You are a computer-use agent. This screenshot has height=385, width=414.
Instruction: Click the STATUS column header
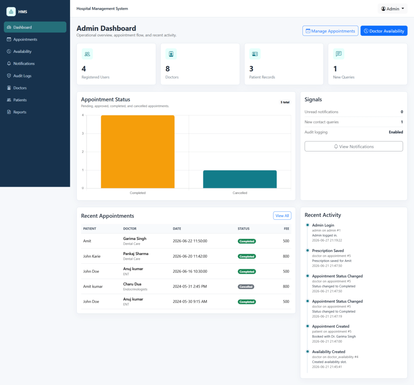(243, 229)
